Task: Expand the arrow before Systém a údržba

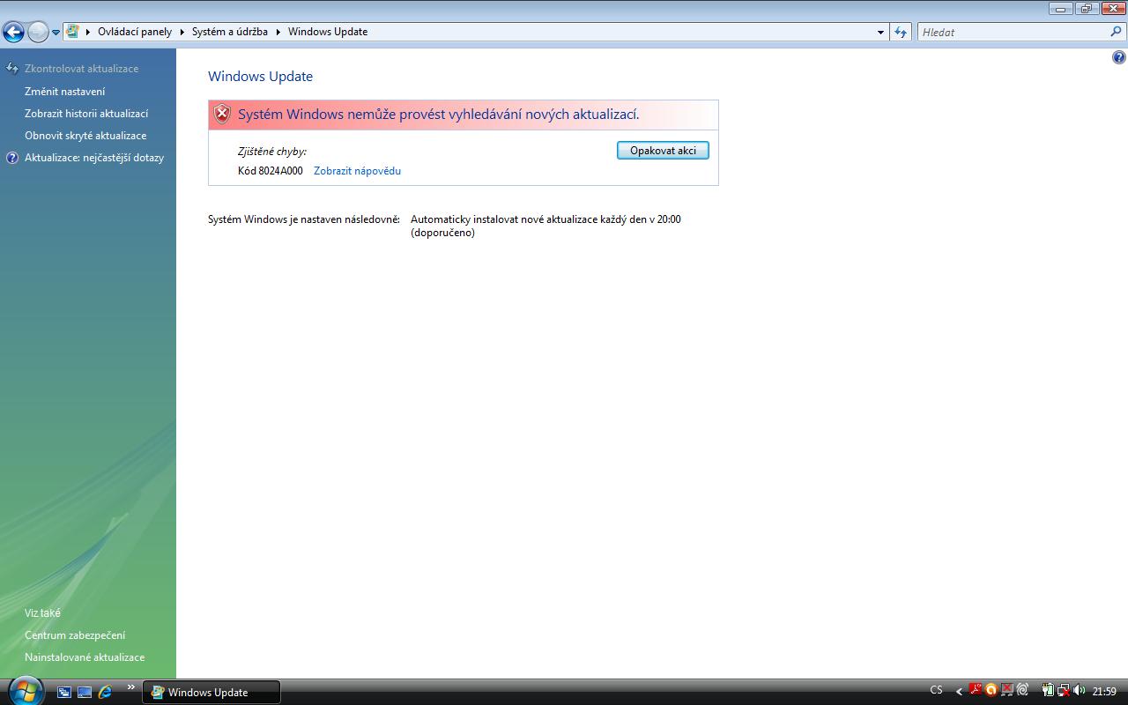Action: point(182,32)
